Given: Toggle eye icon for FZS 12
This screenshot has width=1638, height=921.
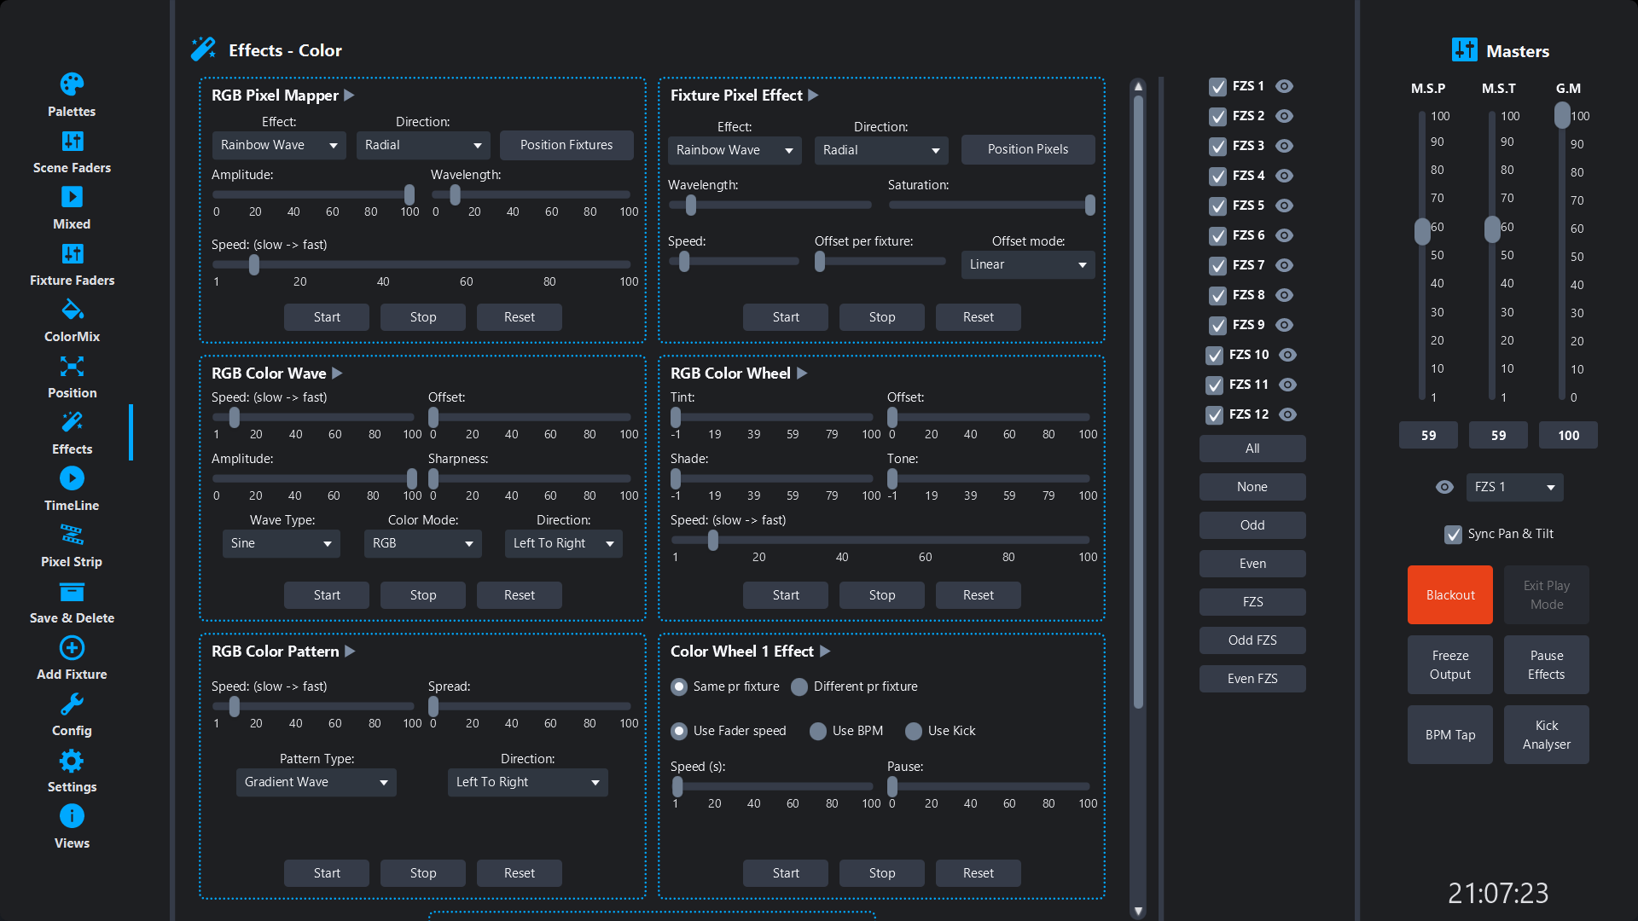Looking at the screenshot, I should tap(1288, 414).
